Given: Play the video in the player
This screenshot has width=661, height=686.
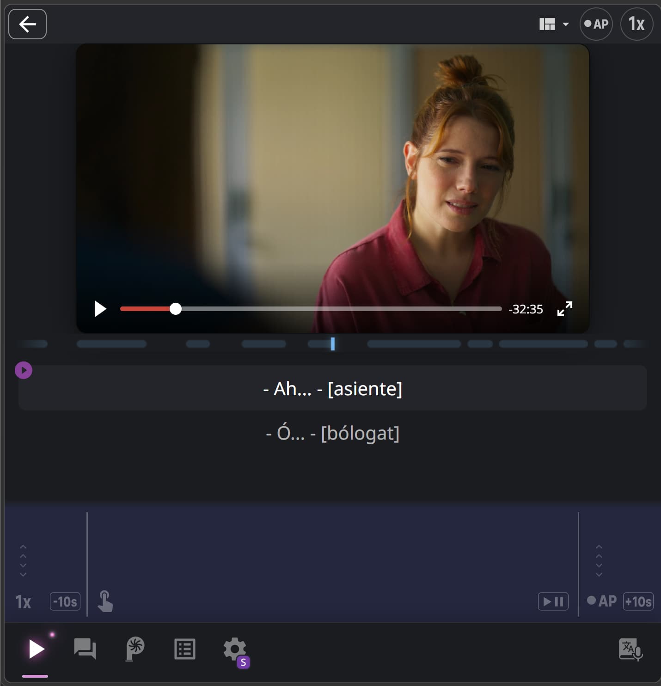Looking at the screenshot, I should point(100,309).
